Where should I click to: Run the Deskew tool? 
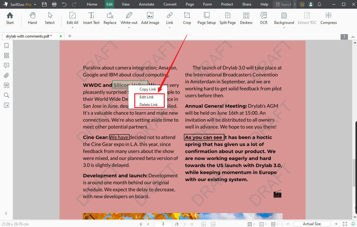click(x=246, y=18)
